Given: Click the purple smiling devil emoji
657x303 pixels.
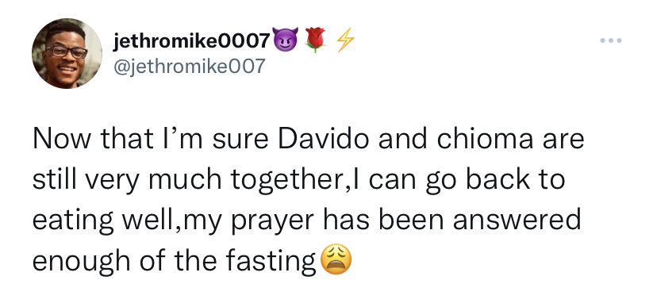Looking at the screenshot, I should tap(286, 40).
